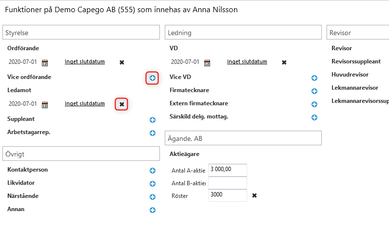Click the Revisor section header
389x234 pixels.
(358, 32)
